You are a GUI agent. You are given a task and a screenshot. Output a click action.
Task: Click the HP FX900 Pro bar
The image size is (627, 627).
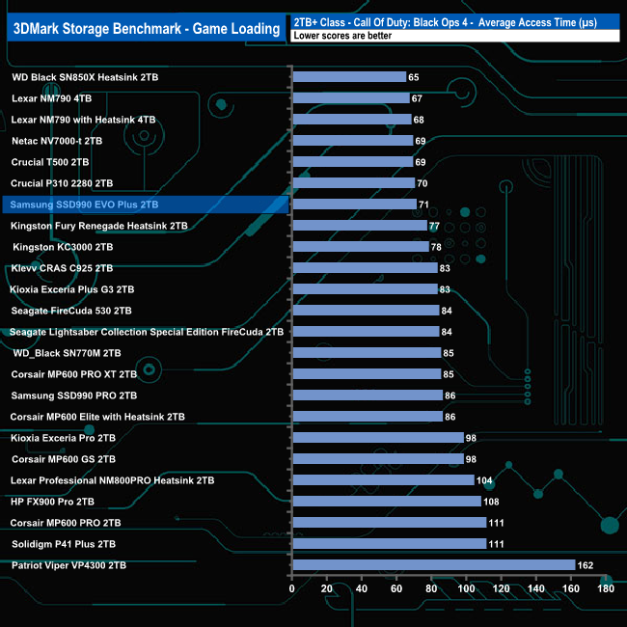(x=387, y=501)
